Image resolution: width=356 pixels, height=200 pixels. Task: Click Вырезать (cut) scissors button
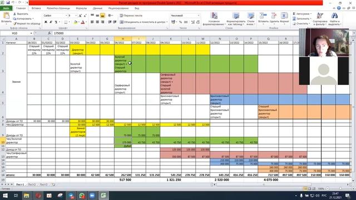tap(21, 14)
